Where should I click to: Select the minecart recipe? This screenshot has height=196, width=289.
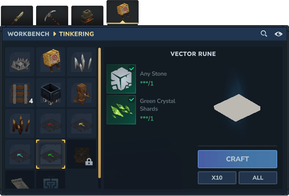[x=51, y=92]
